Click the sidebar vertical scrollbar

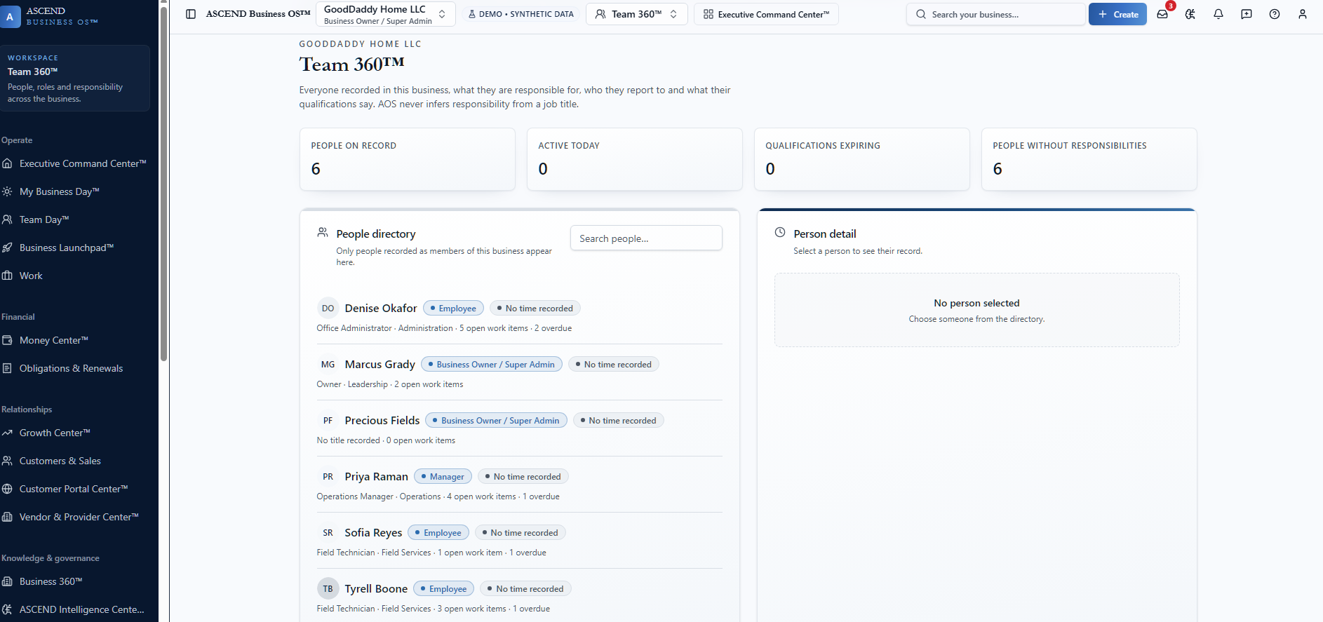click(x=163, y=182)
